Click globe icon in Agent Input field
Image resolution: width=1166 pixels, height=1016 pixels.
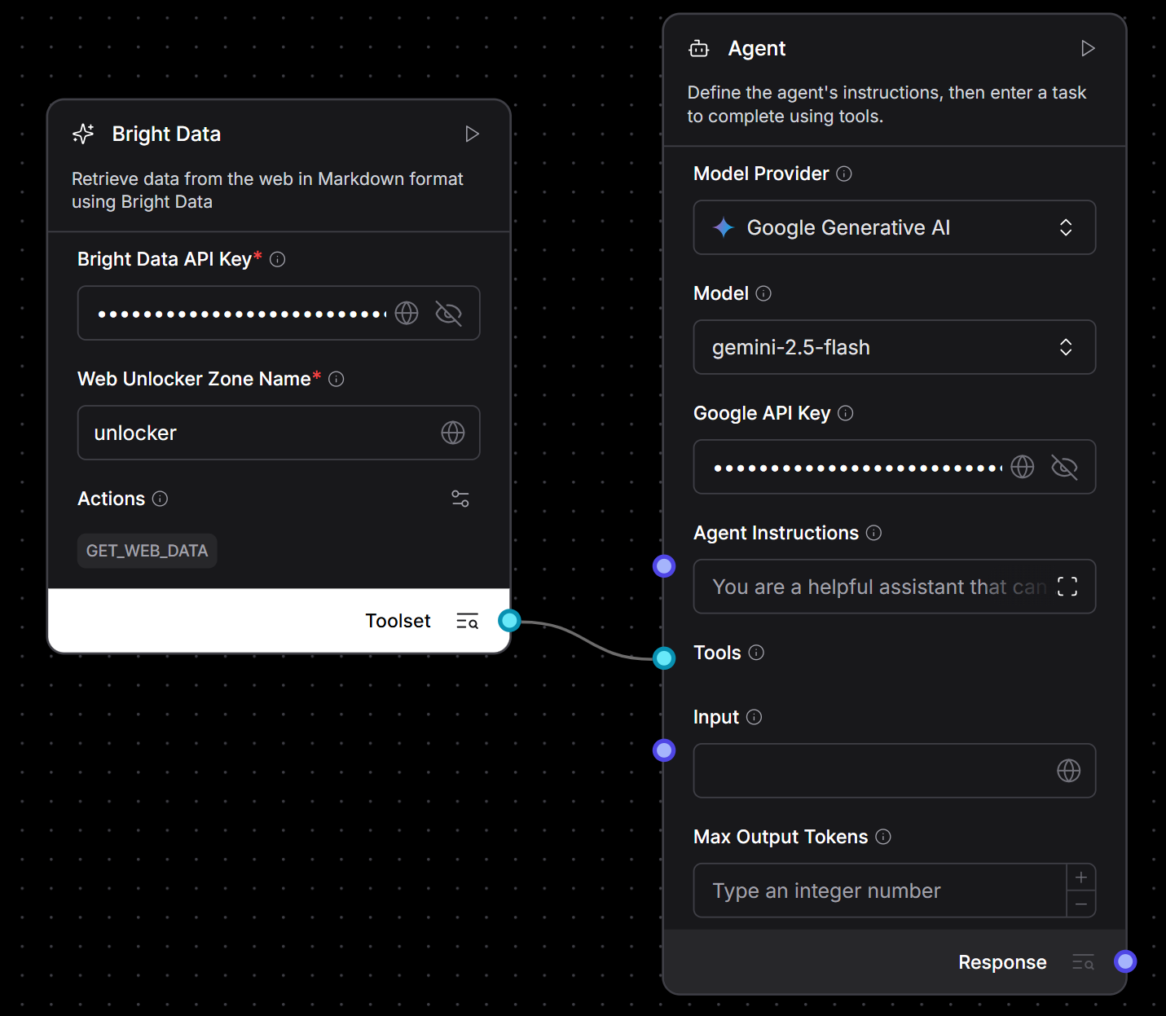(1069, 771)
